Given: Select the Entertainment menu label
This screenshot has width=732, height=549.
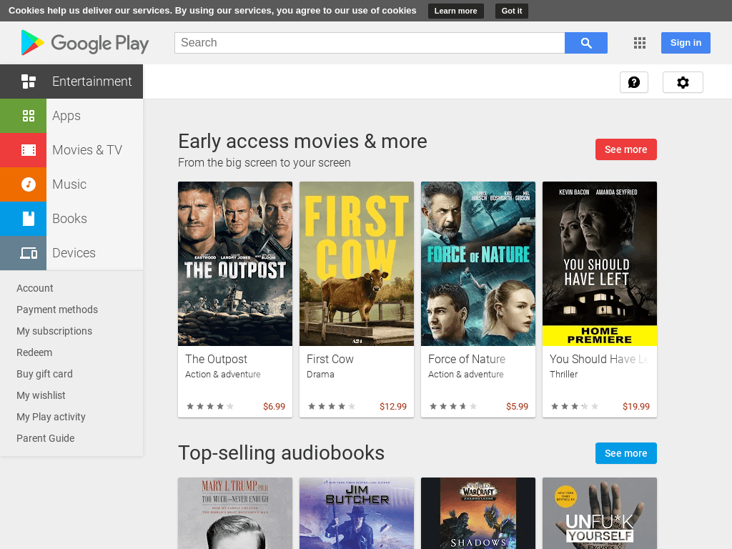Looking at the screenshot, I should (92, 81).
